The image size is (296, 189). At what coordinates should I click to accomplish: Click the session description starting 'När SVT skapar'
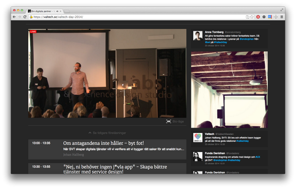pyautogui.click(x=124, y=149)
